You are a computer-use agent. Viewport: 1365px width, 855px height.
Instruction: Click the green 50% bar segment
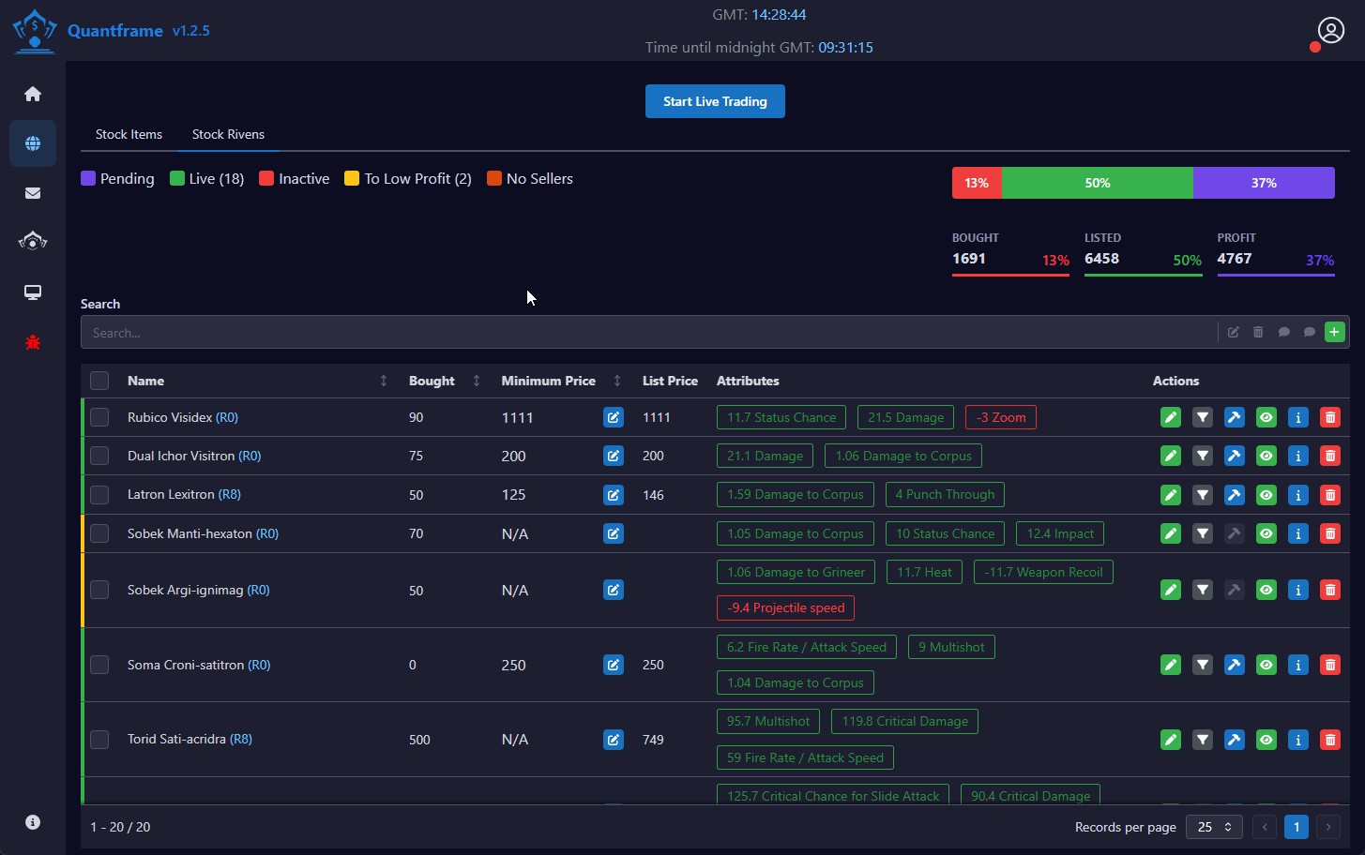click(1098, 183)
